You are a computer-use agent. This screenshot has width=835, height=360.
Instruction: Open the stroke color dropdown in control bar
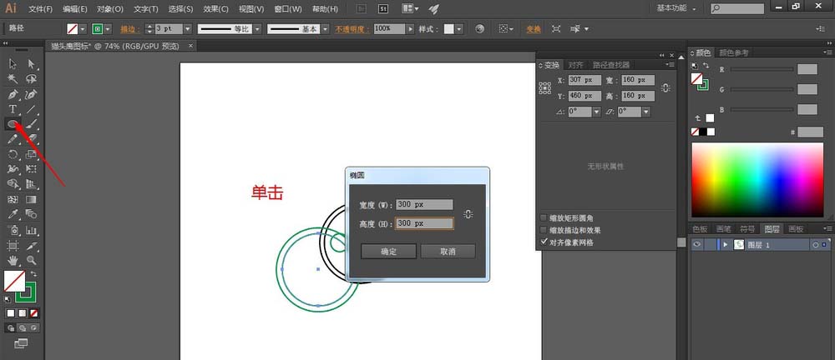[108, 29]
